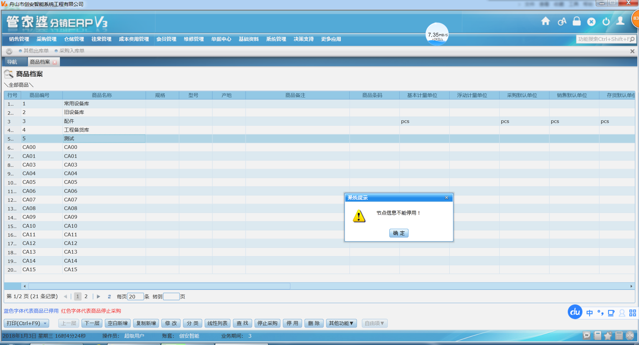Viewport: 639px width, 345px height.
Task: Click the settings gear beside shortcuts
Action: [x=9, y=51]
